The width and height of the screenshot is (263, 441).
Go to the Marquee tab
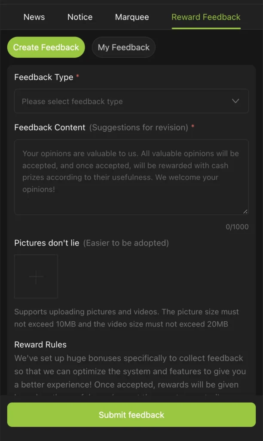[132, 17]
